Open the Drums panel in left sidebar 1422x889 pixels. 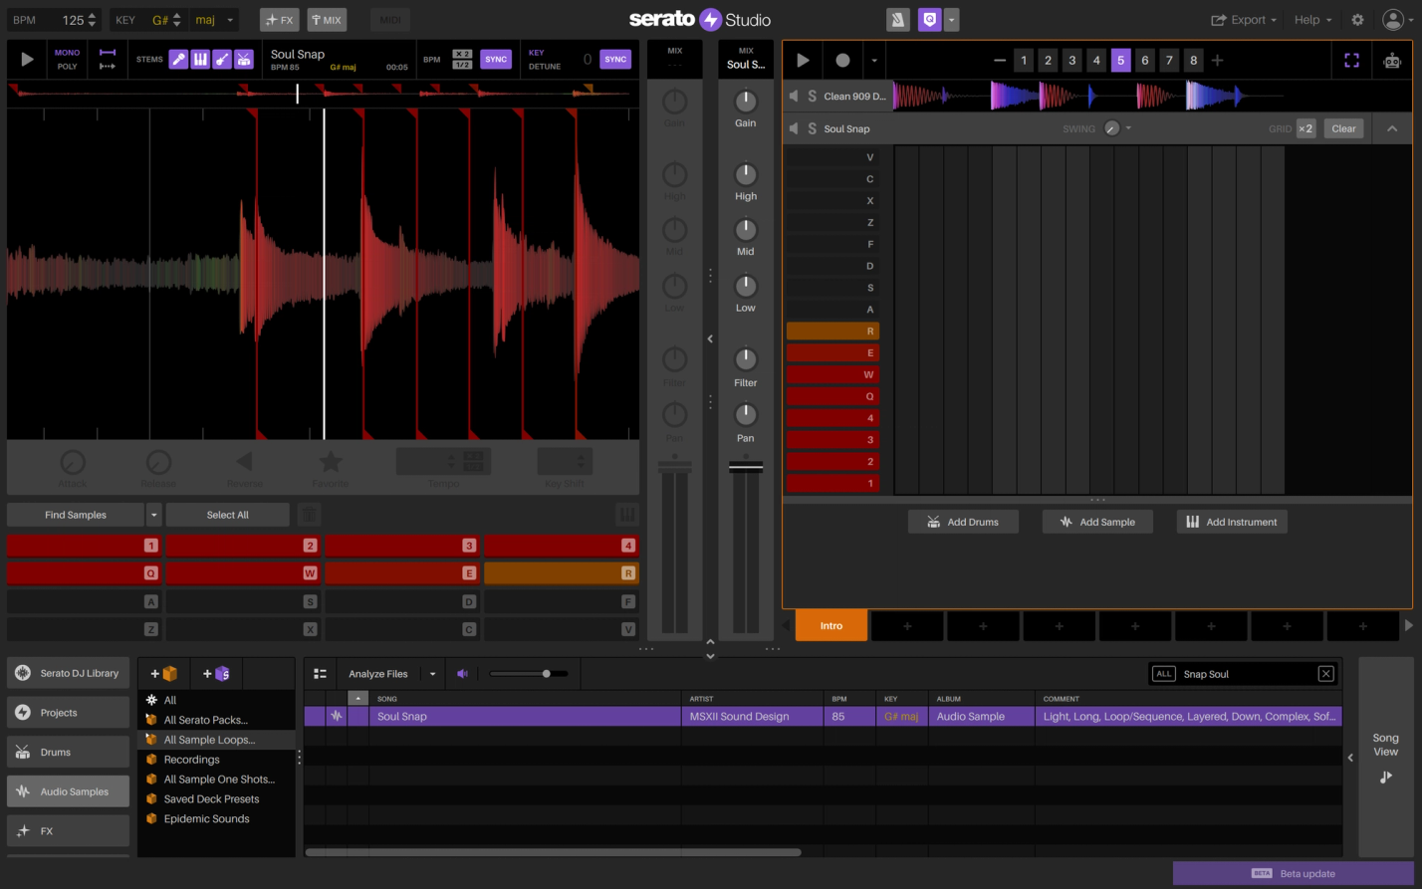(x=68, y=752)
